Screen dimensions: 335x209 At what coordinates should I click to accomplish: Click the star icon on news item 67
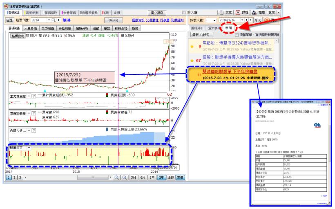click(192, 61)
